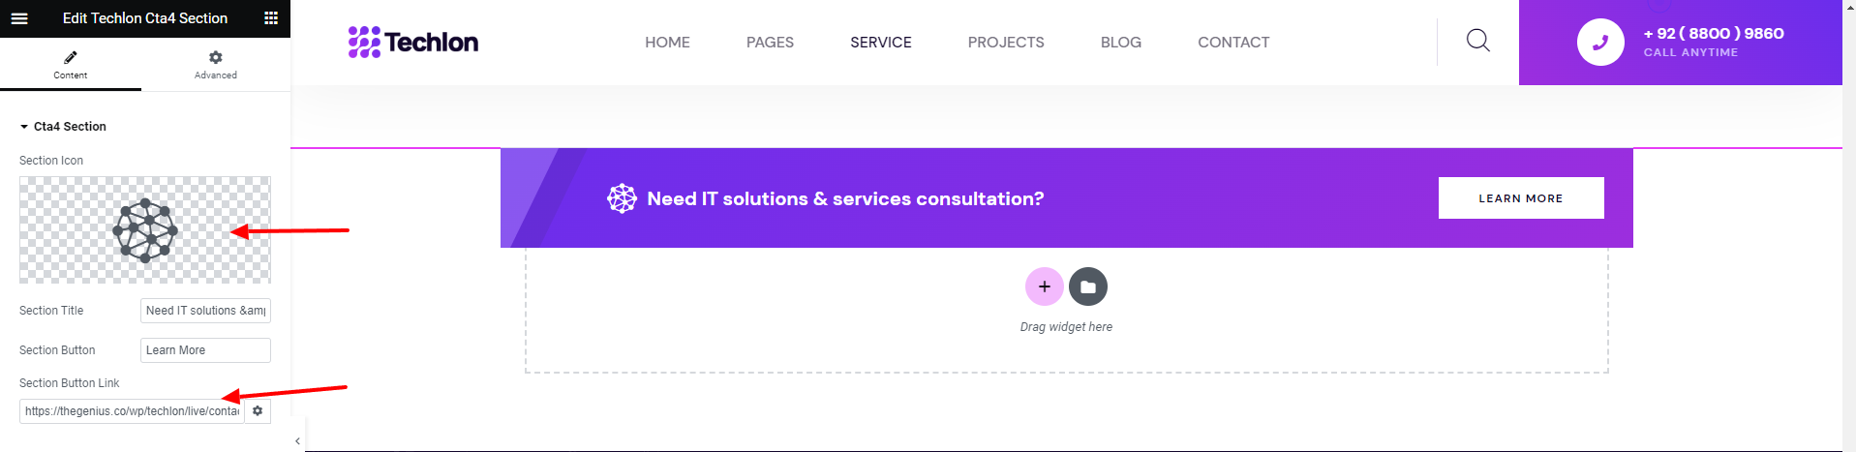The image size is (1856, 452).
Task: Open the PROJECTS menu item
Action: (1006, 43)
